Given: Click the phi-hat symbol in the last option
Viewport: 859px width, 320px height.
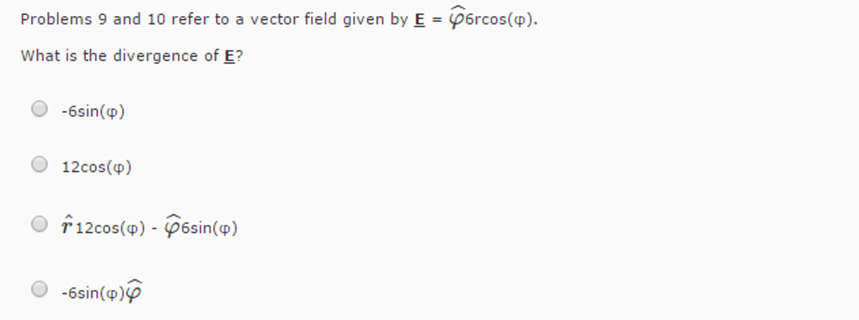Looking at the screenshot, I should click(134, 291).
